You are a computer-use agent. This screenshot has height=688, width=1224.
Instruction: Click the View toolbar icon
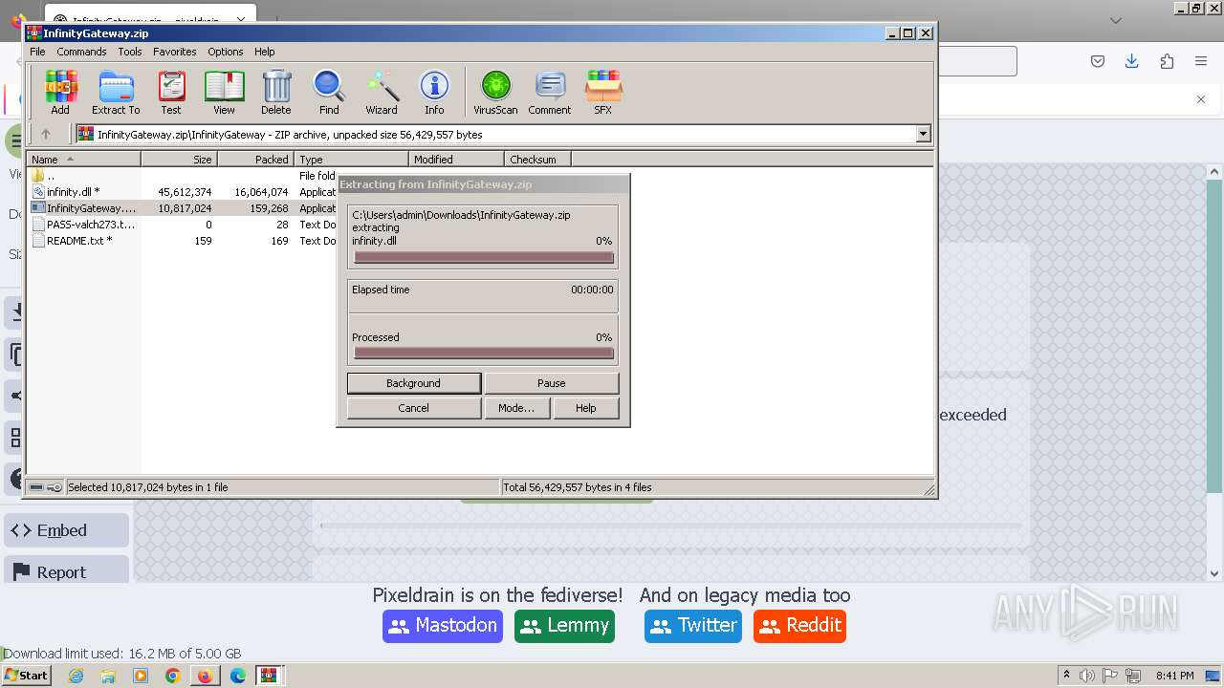pos(224,93)
